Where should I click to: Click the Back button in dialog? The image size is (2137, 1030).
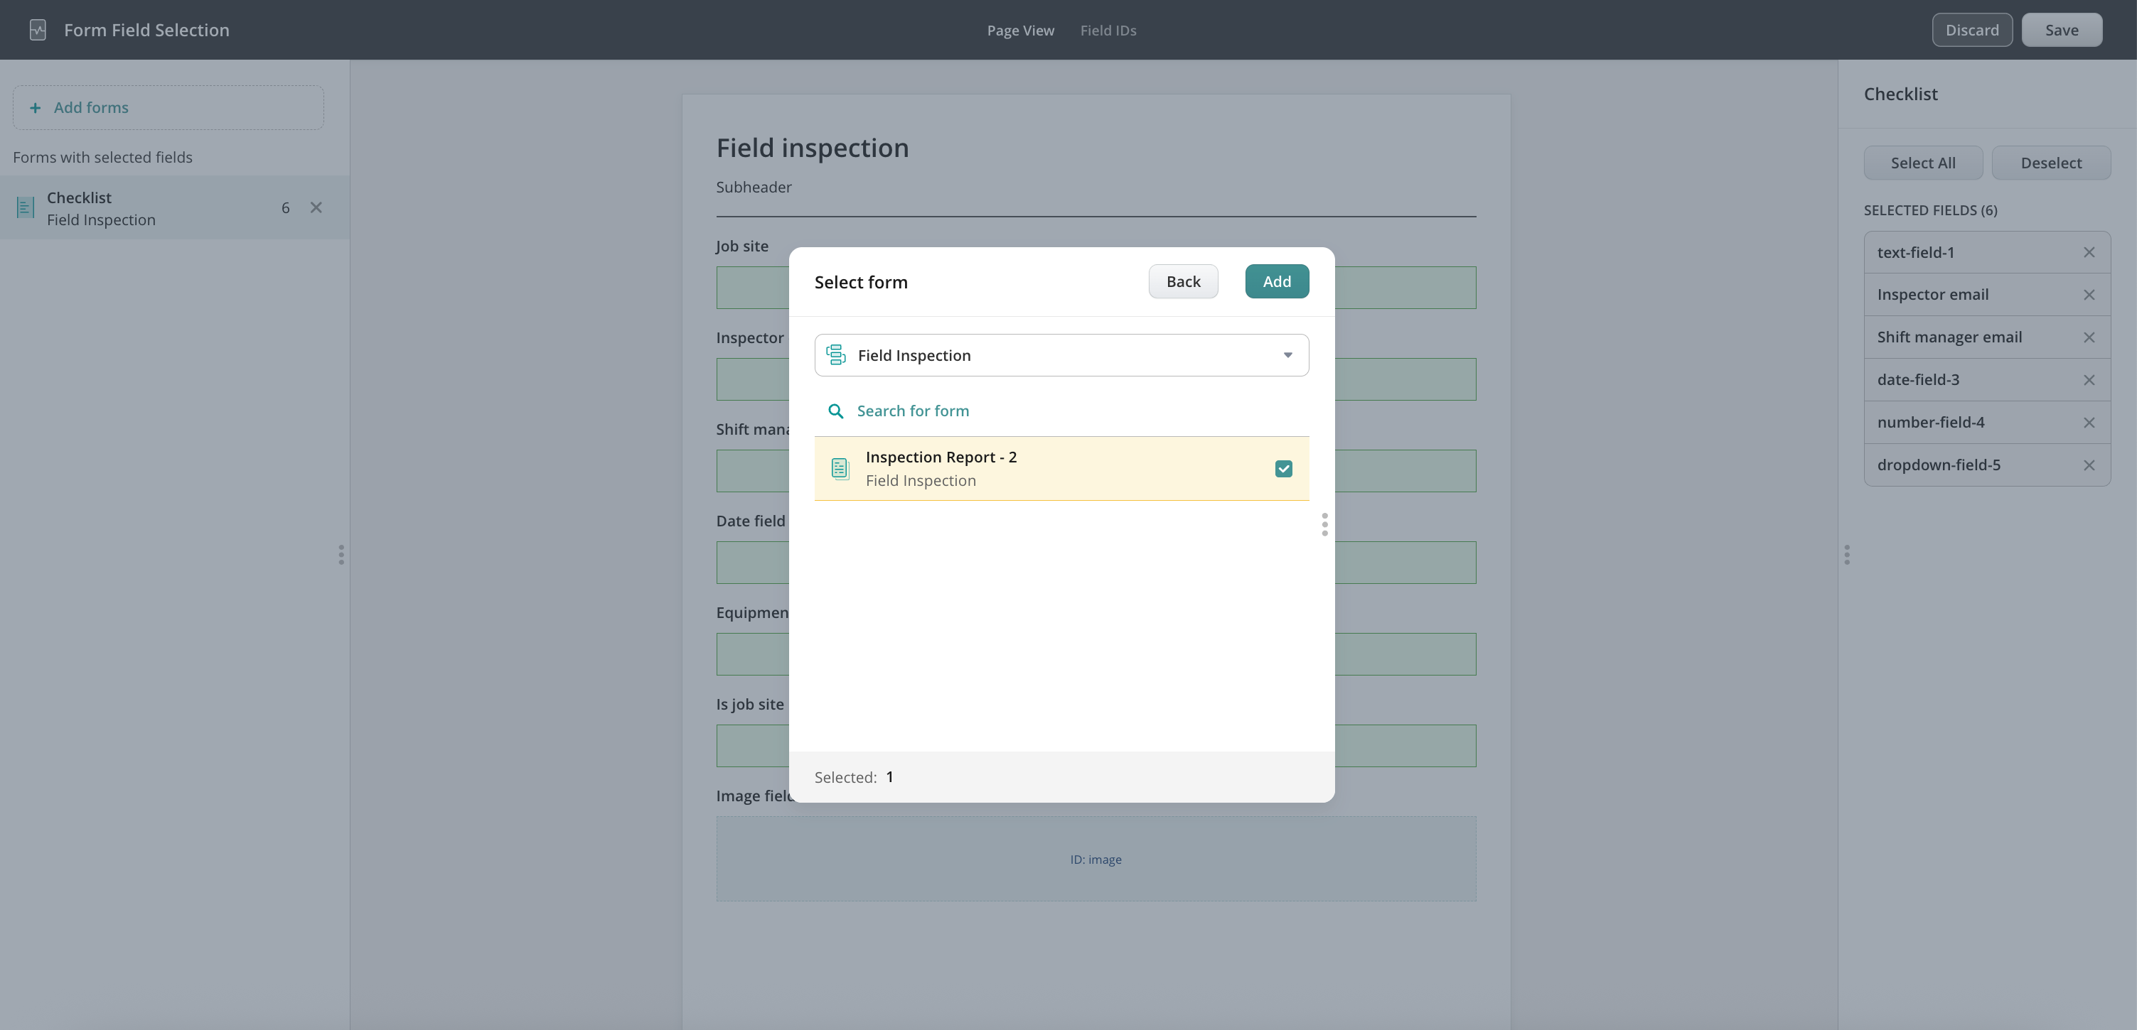[1183, 282]
